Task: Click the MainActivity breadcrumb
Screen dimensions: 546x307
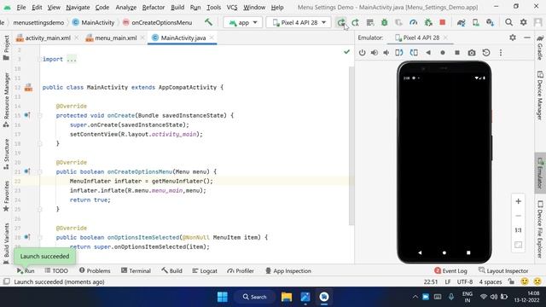Action: 93,23
